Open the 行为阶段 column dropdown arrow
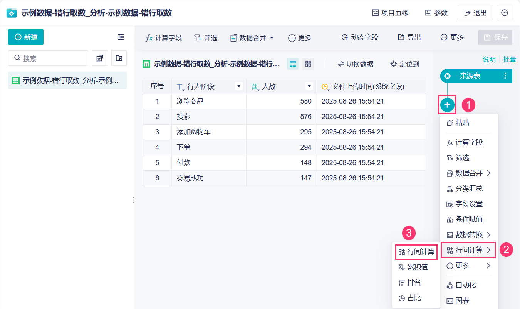 coord(238,86)
